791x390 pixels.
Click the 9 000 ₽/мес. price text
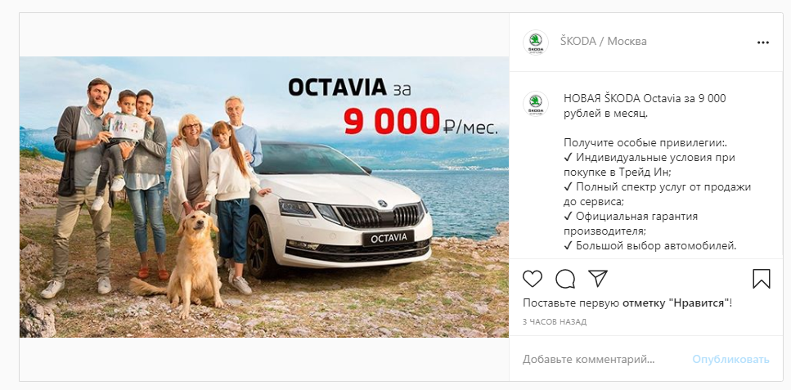point(420,122)
